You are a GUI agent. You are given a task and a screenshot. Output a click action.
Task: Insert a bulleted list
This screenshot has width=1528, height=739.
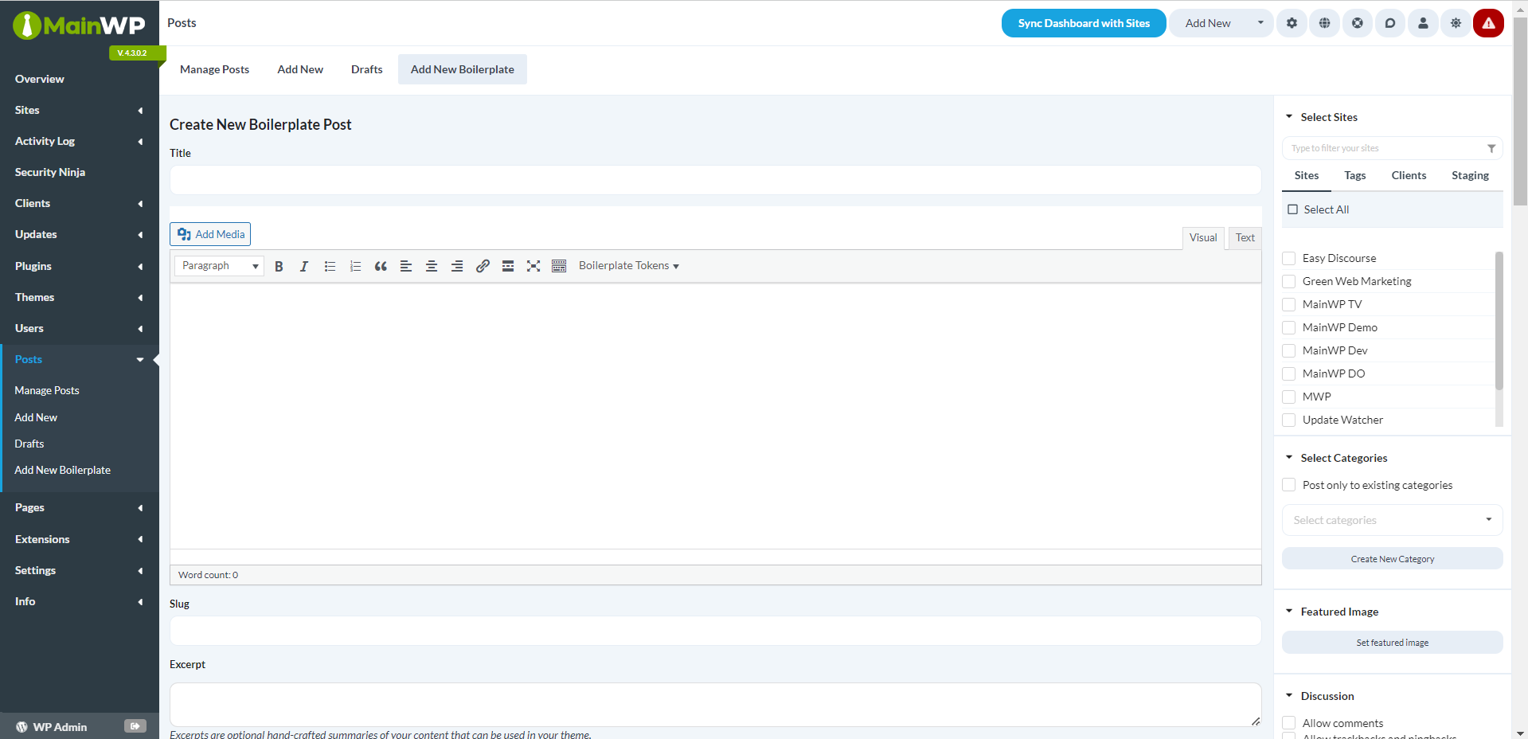tap(330, 266)
